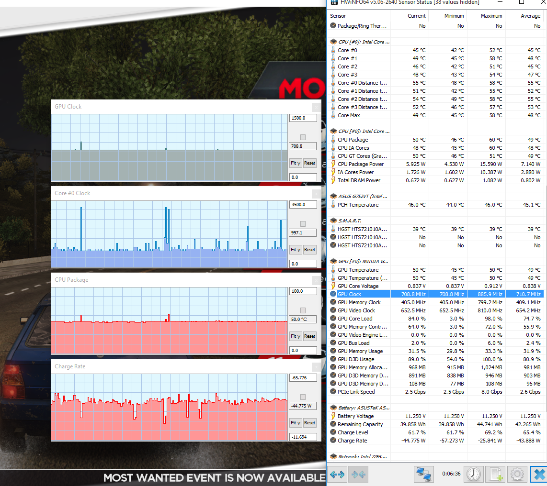Viewport: 547px width, 486px height.
Task: Click the 0.0 minimum field in GPU Clock graph
Action: click(303, 177)
